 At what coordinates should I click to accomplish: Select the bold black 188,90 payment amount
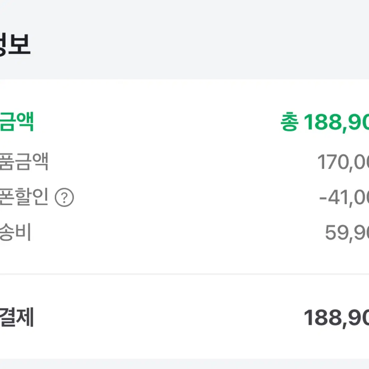click(336, 318)
